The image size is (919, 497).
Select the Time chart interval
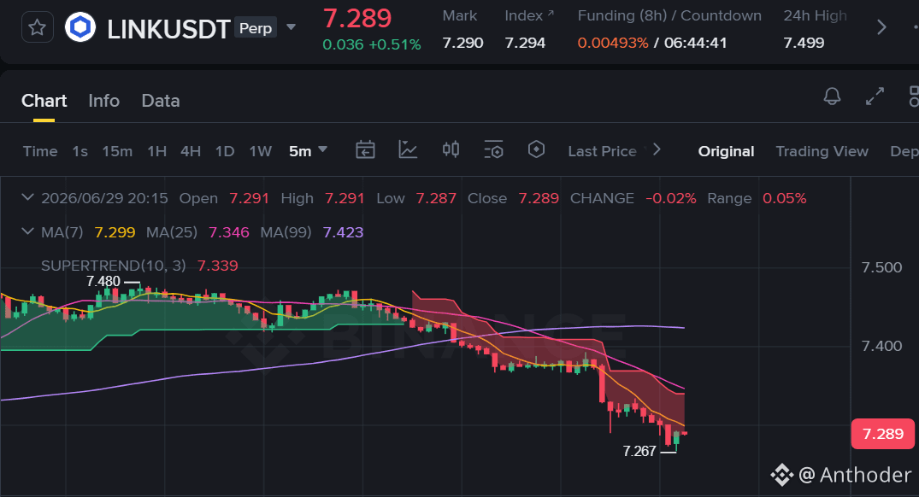[40, 151]
